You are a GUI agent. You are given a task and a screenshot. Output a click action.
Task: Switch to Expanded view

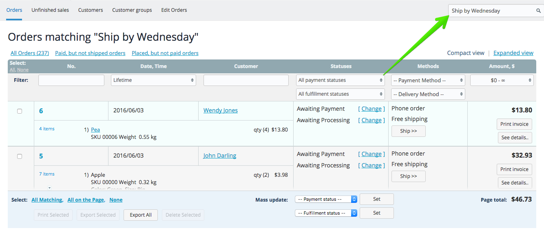[x=513, y=53]
